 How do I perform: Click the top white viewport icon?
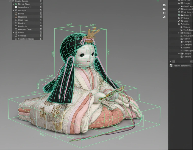tap(164, 5)
